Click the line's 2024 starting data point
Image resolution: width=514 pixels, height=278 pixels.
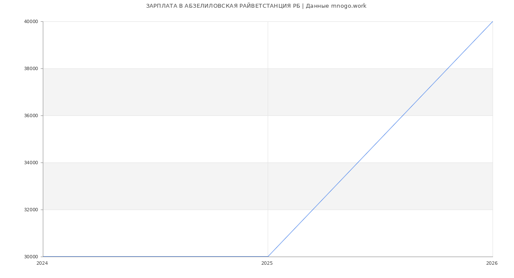(43, 257)
